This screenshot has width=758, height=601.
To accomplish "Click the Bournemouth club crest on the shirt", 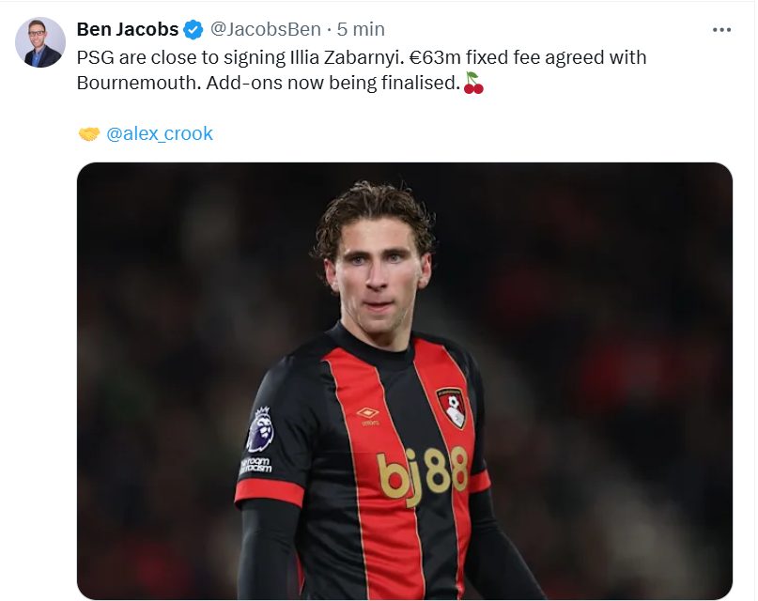I will click(451, 408).
